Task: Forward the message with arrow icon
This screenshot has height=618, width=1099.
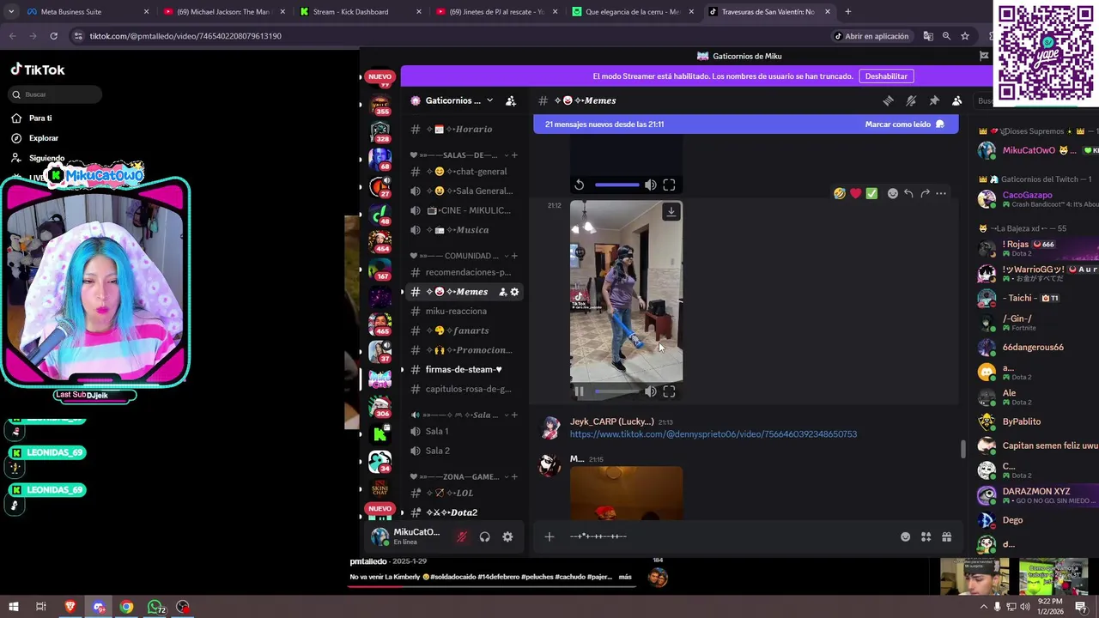Action: coord(925,193)
